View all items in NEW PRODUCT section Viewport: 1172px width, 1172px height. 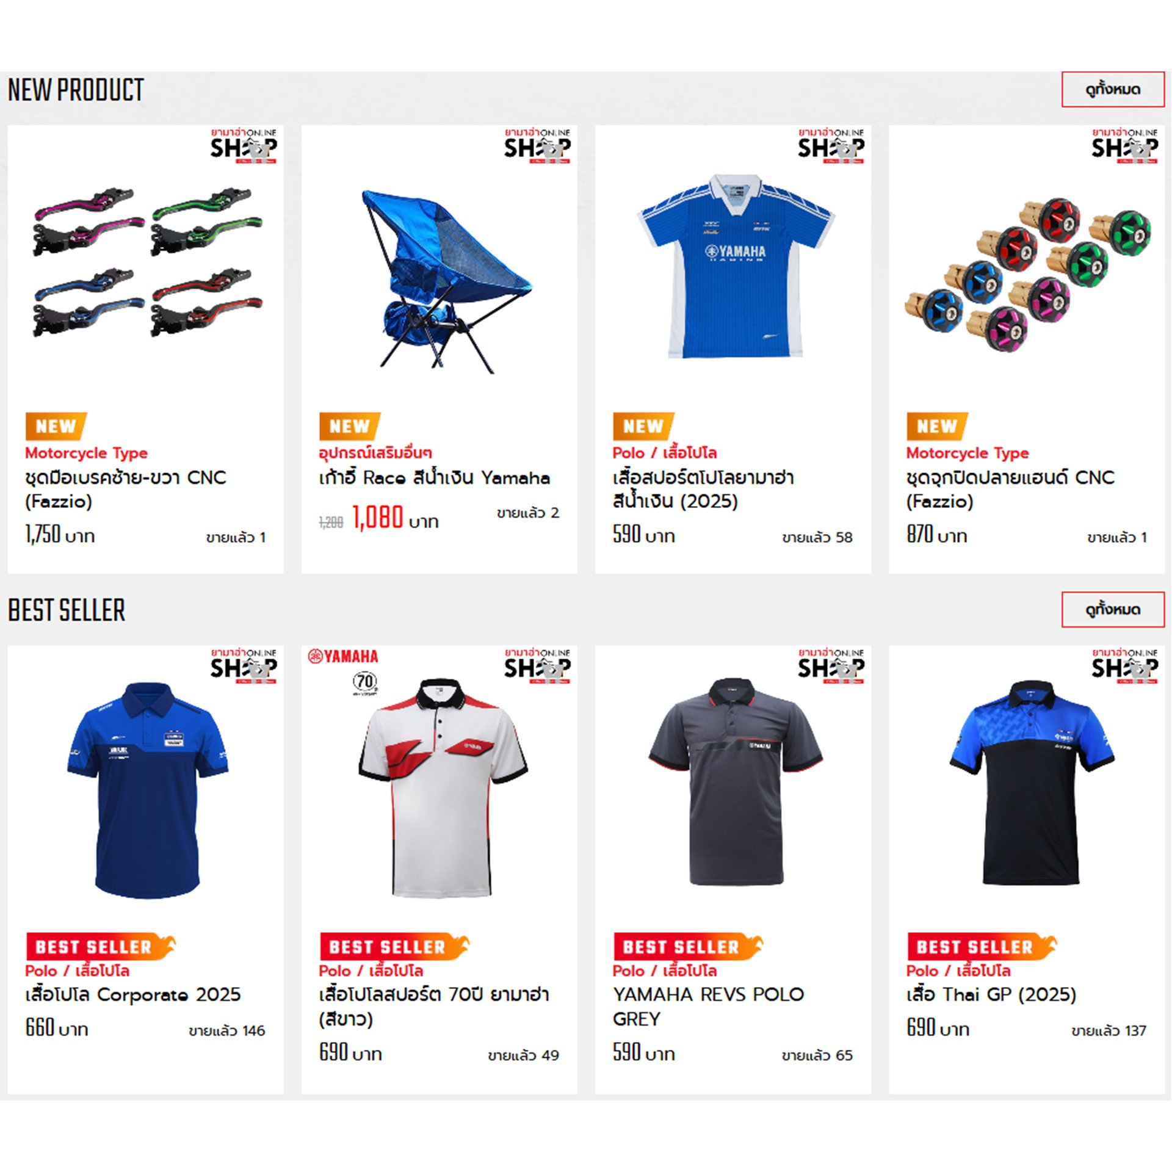click(x=1113, y=89)
